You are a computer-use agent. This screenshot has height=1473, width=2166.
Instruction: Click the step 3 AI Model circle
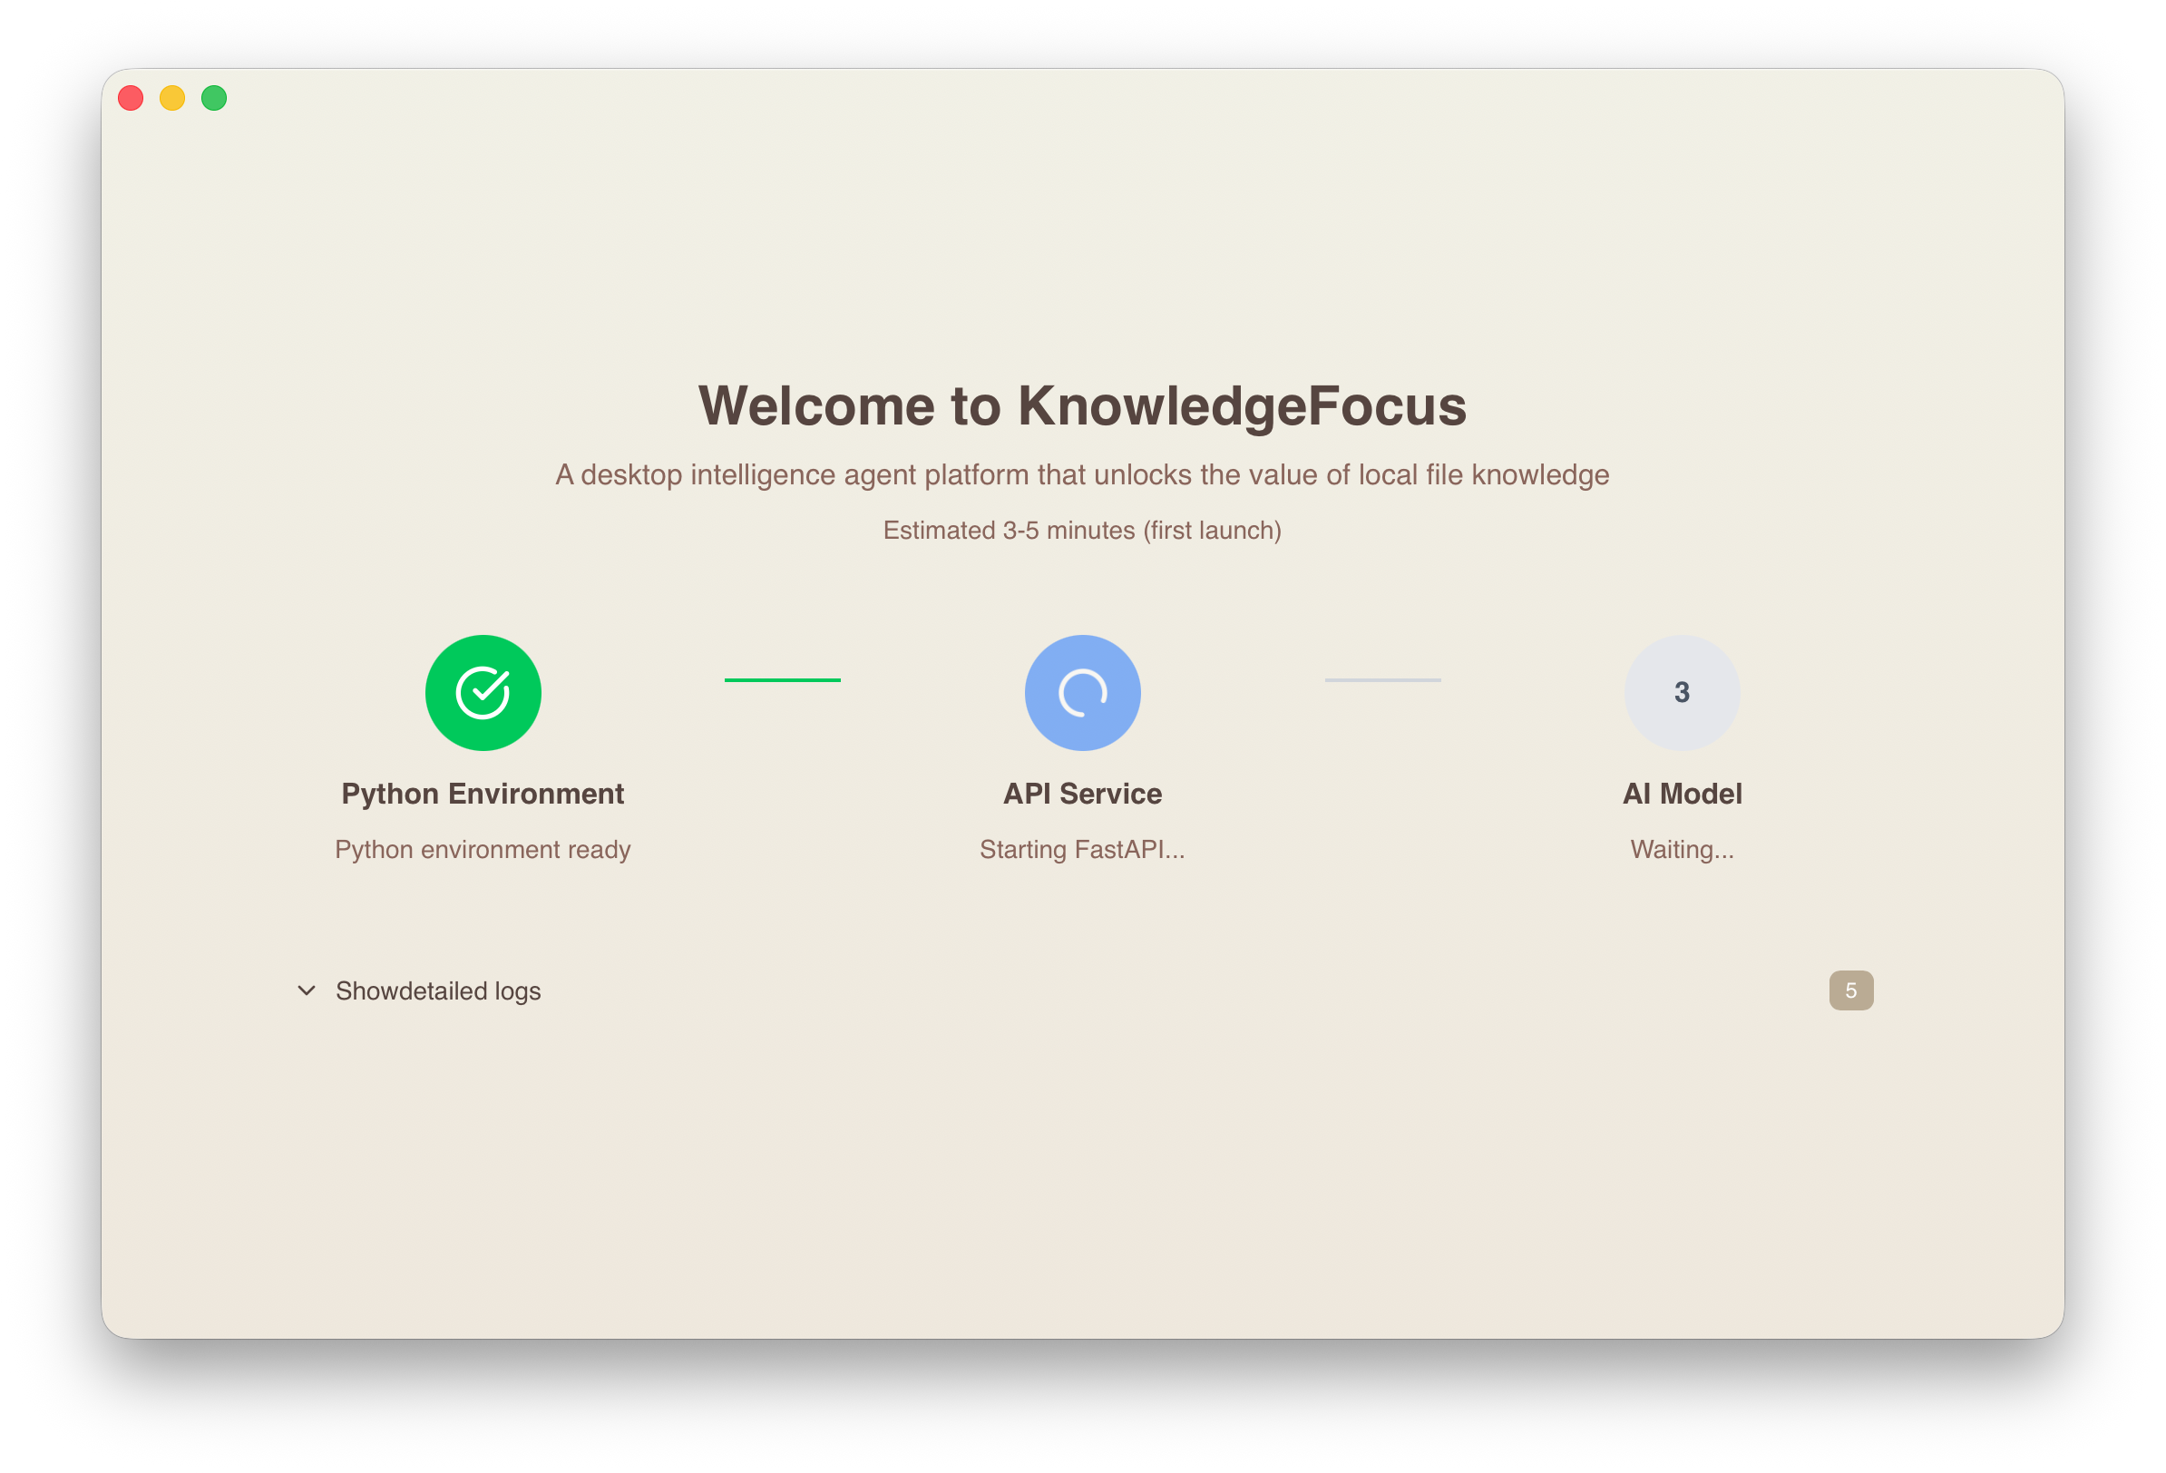point(1682,693)
